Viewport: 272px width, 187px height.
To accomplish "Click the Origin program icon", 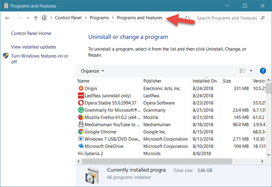I will [81, 88].
